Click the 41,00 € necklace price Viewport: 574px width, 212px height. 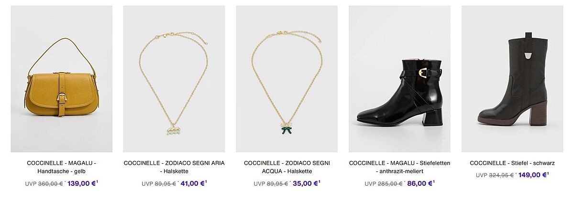pyautogui.click(x=193, y=183)
